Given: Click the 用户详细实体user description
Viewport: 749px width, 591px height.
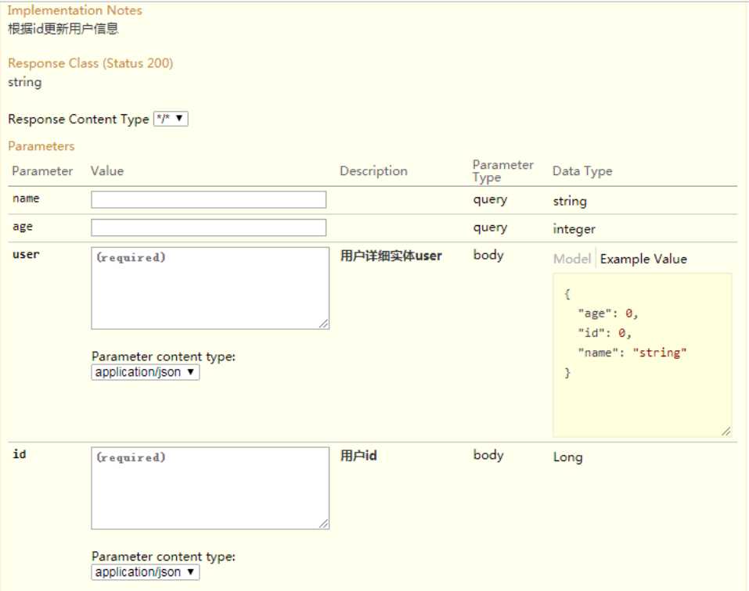Looking at the screenshot, I should pyautogui.click(x=391, y=256).
